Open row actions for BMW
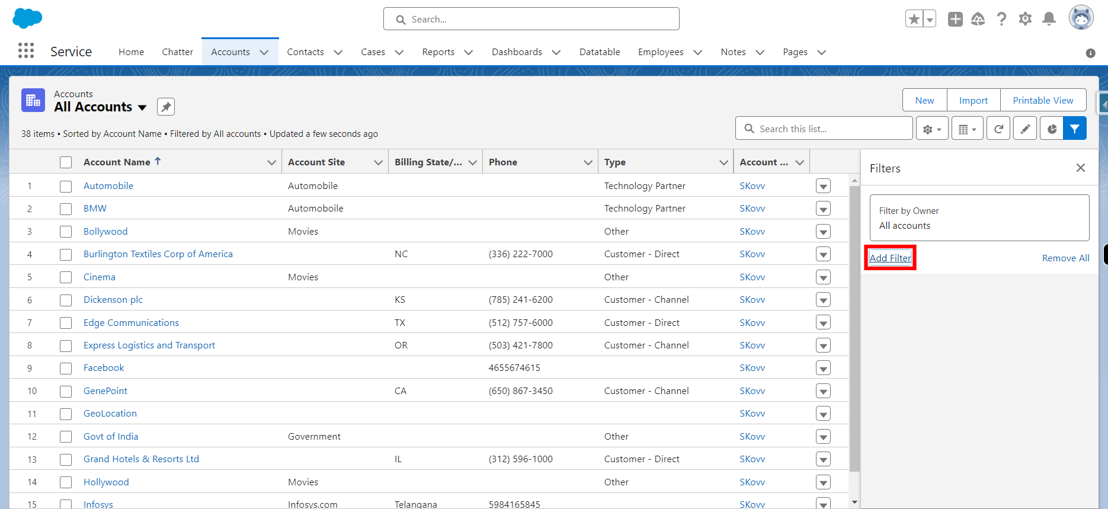The height and width of the screenshot is (509, 1108). coord(823,209)
